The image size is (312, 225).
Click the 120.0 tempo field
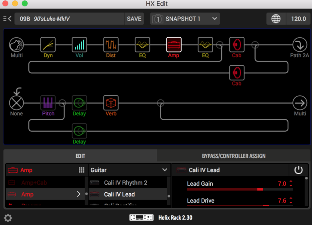coord(298,19)
